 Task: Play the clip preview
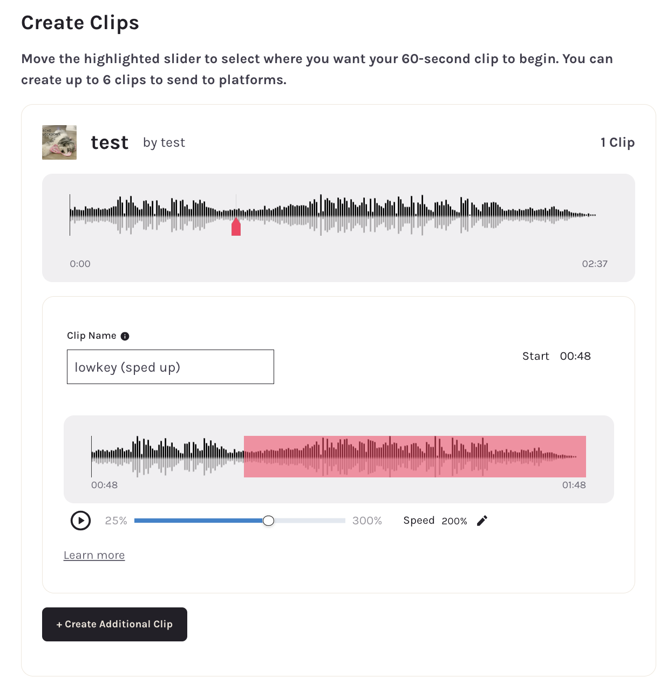[81, 521]
